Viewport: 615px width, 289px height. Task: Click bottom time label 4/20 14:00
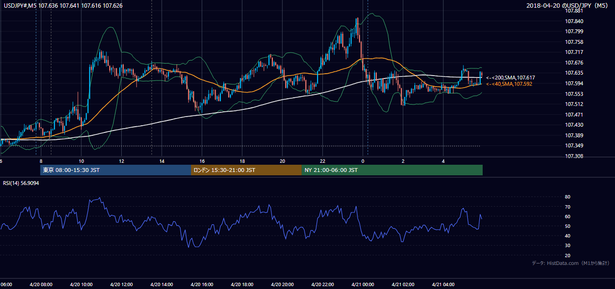click(x=162, y=284)
